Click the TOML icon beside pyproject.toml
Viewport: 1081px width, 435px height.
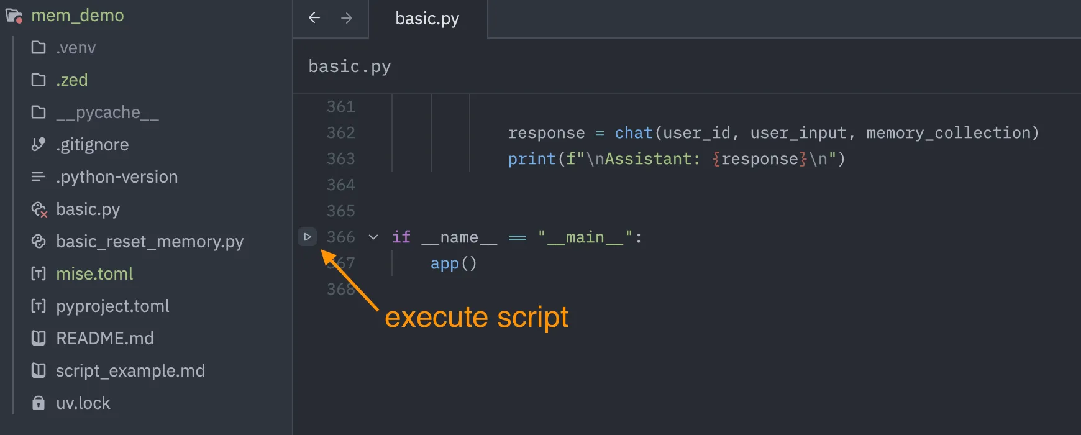39,306
